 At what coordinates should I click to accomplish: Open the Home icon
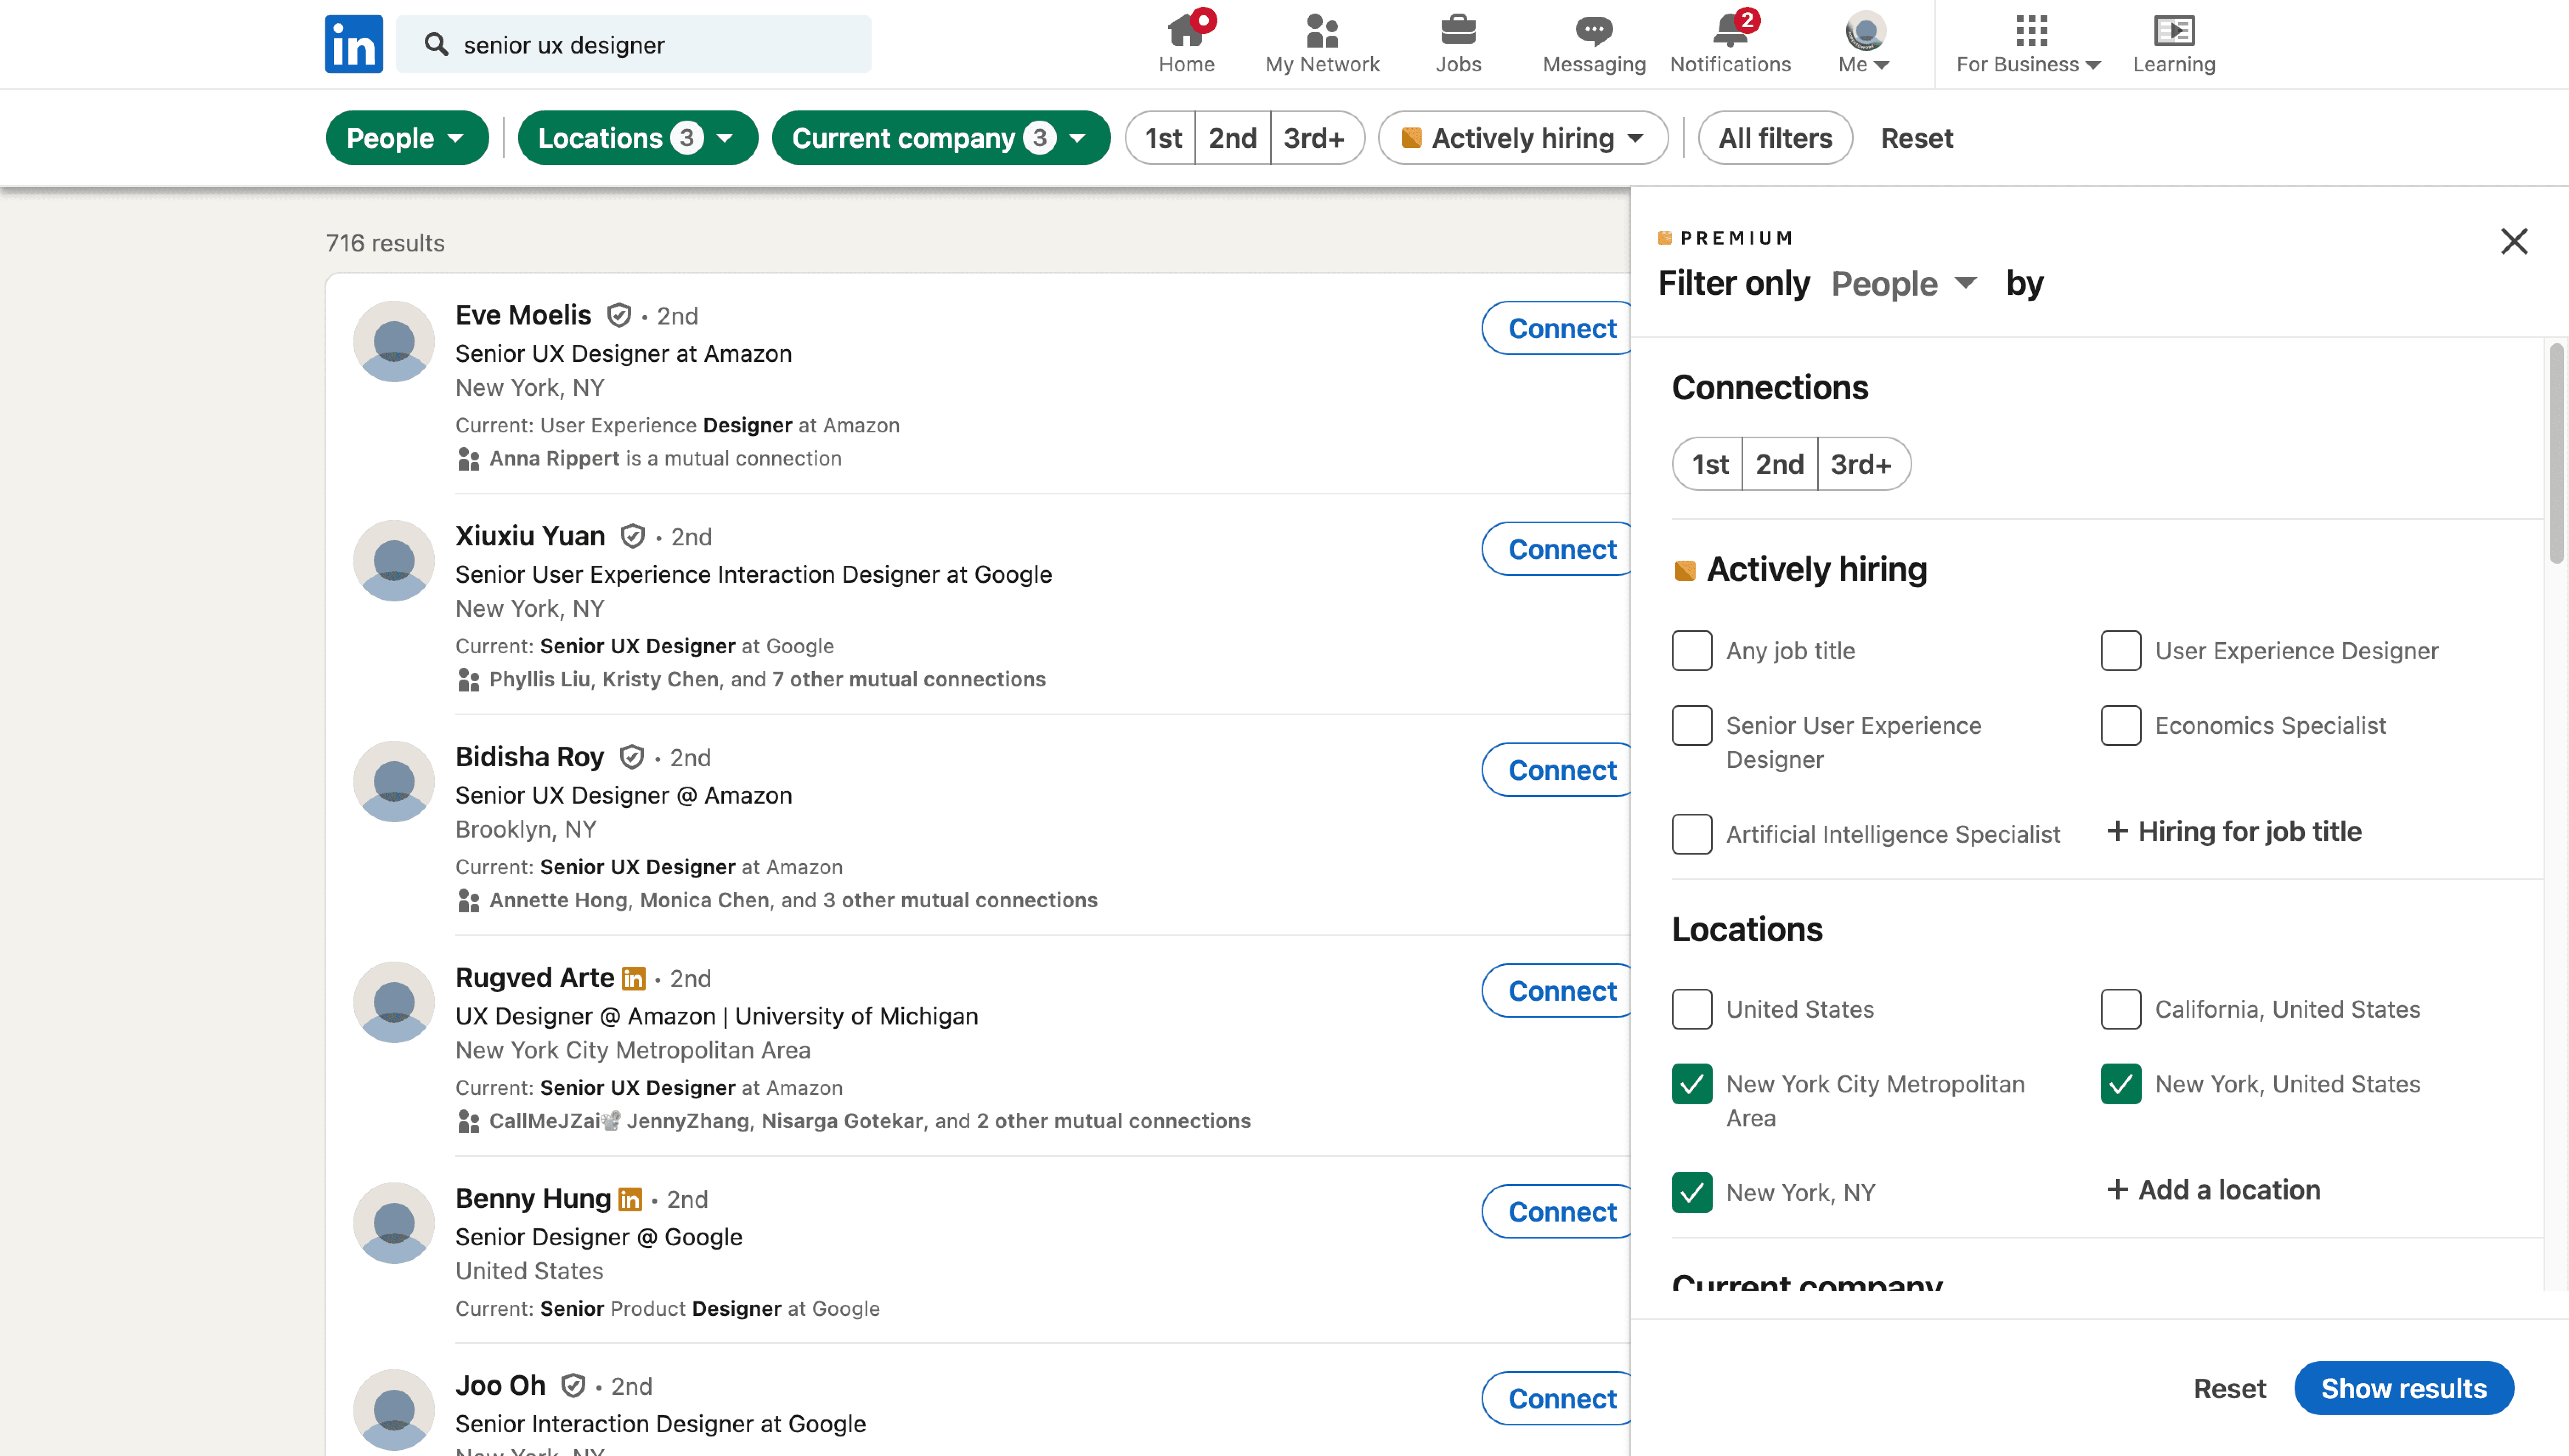[1186, 31]
